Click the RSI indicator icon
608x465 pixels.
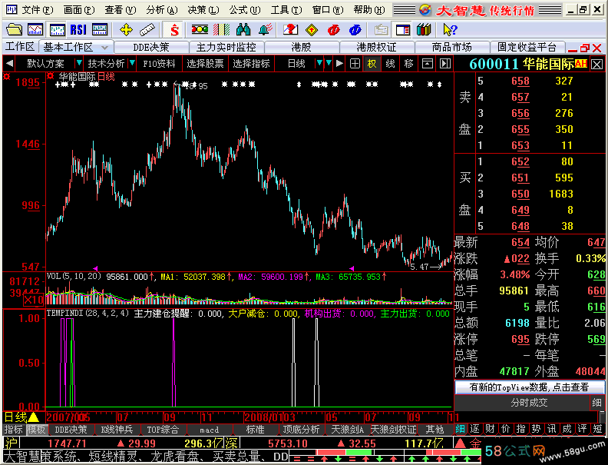pyautogui.click(x=78, y=29)
